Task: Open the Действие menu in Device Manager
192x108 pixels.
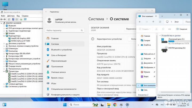Action: point(11,16)
